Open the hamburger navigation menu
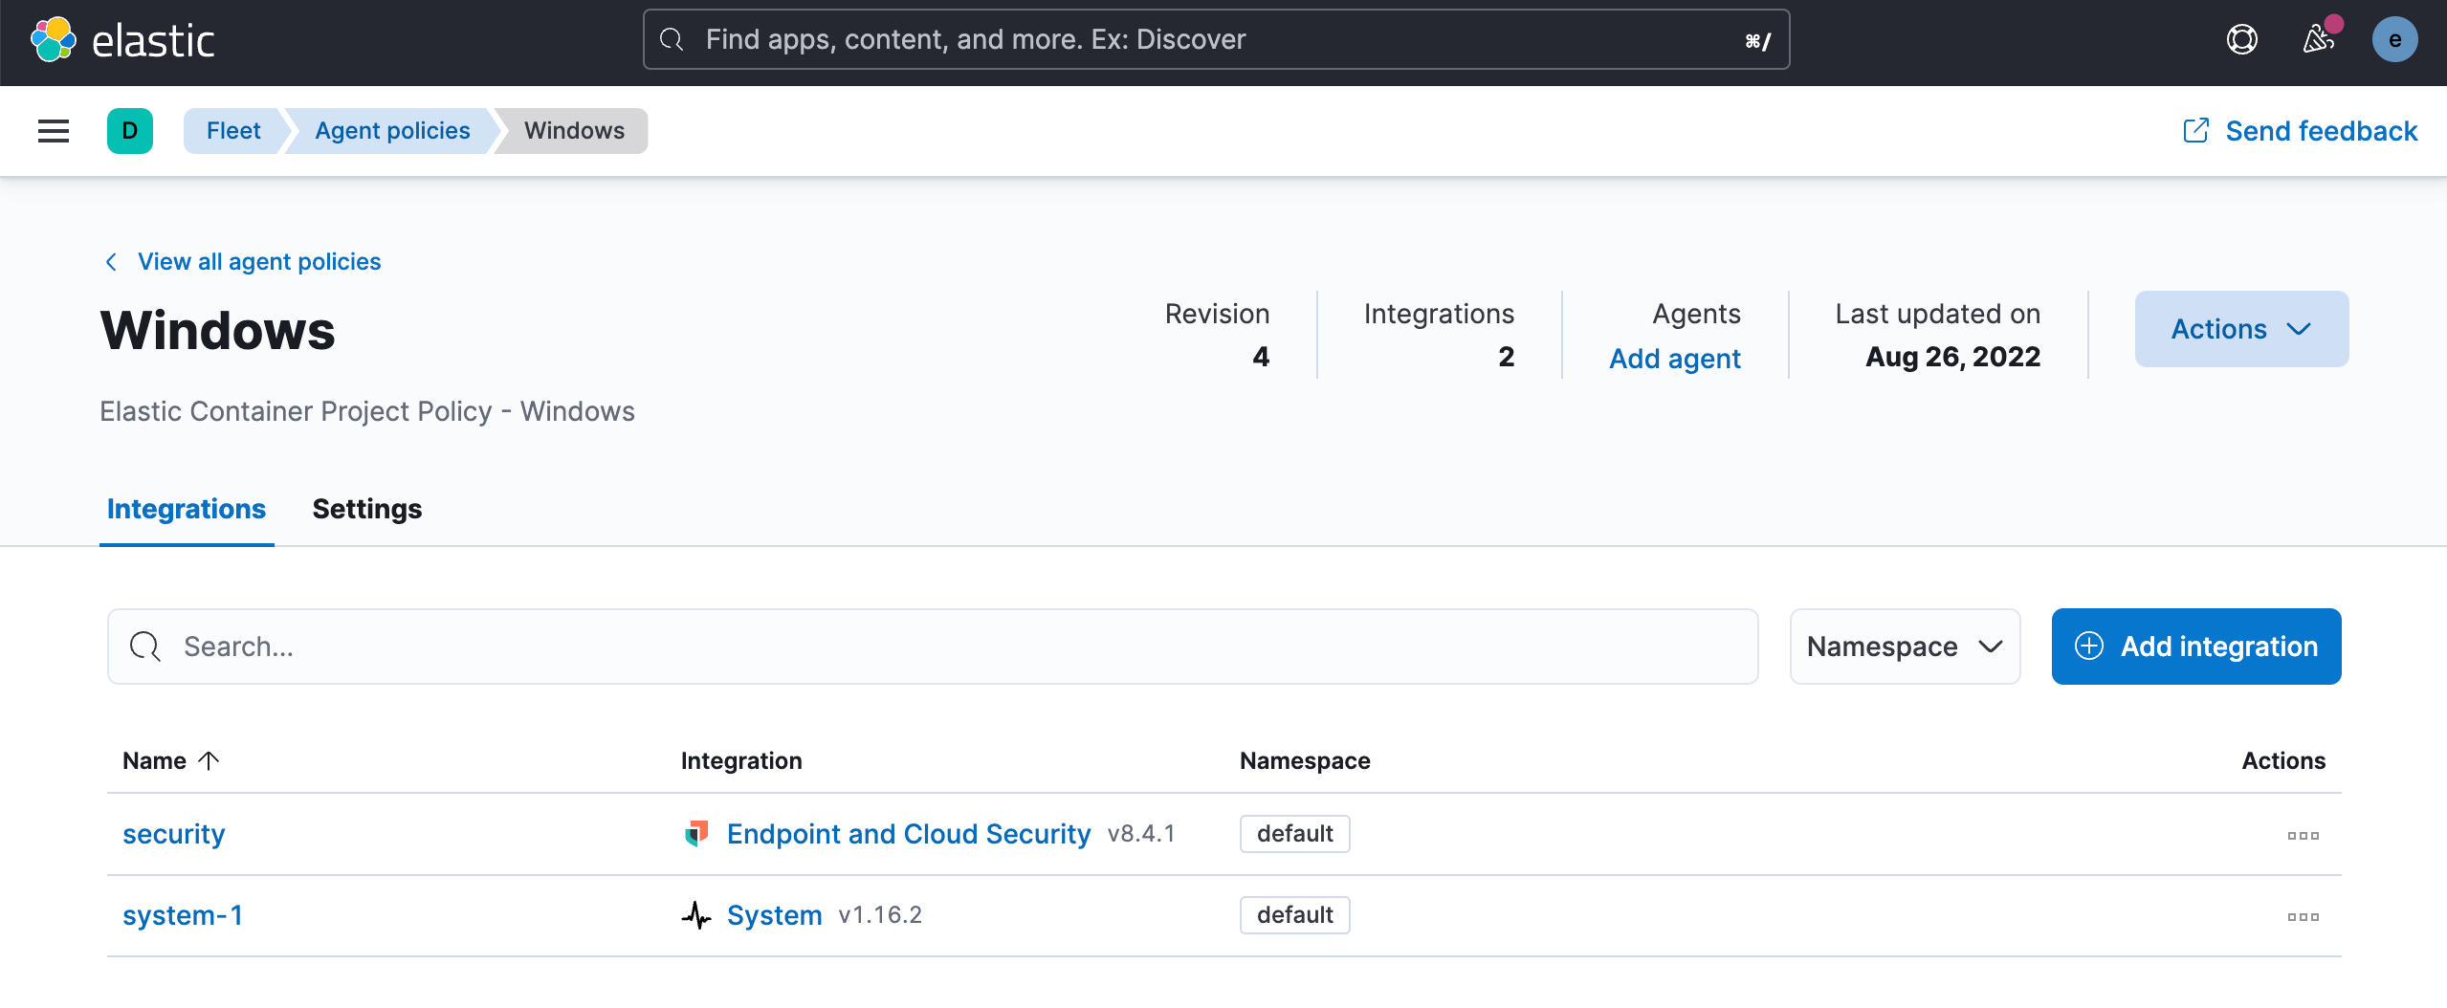 coord(54,131)
